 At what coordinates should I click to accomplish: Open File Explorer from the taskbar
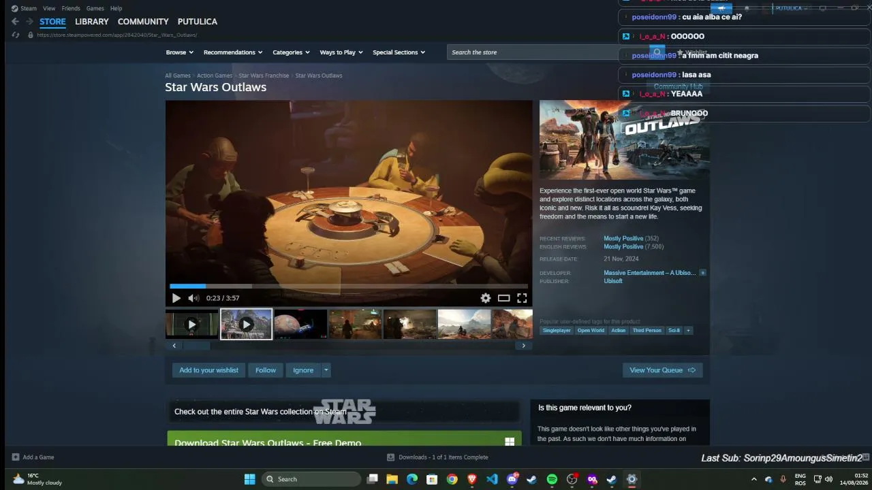[392, 479]
